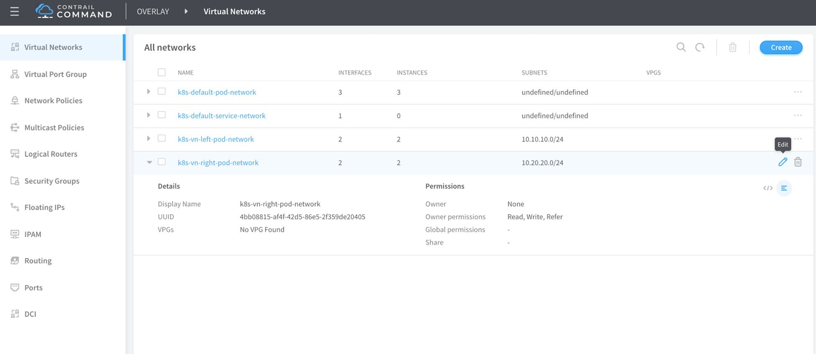The width and height of the screenshot is (816, 354).
Task: Click the 'All networks' heading
Action: coord(170,47)
